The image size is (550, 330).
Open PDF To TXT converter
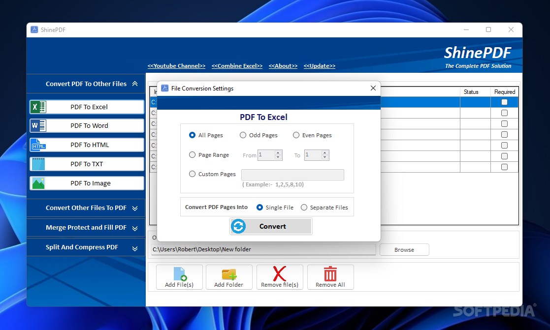pos(87,164)
